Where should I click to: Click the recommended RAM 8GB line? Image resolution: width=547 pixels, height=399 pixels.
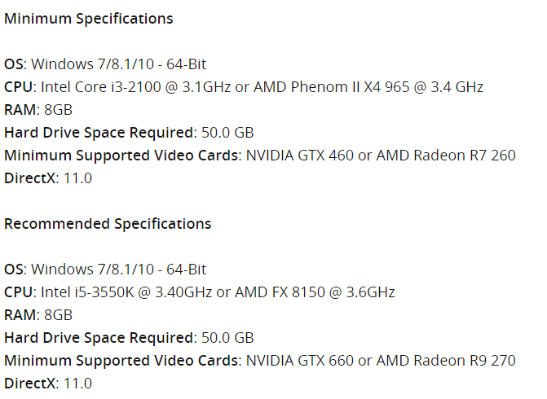pyautogui.click(x=38, y=315)
